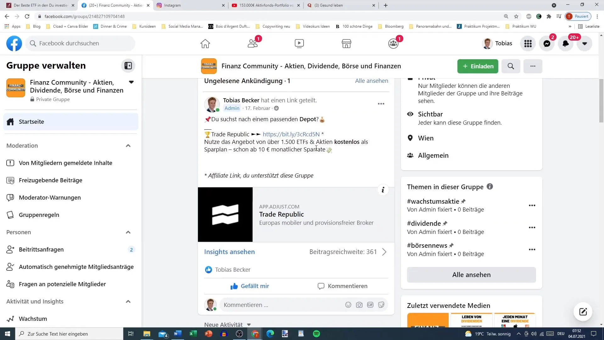
Task: Open the Facebook Watch video icon
Action: pos(299,43)
